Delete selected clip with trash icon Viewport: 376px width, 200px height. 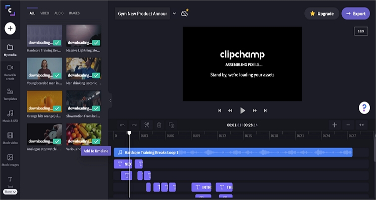(159, 125)
